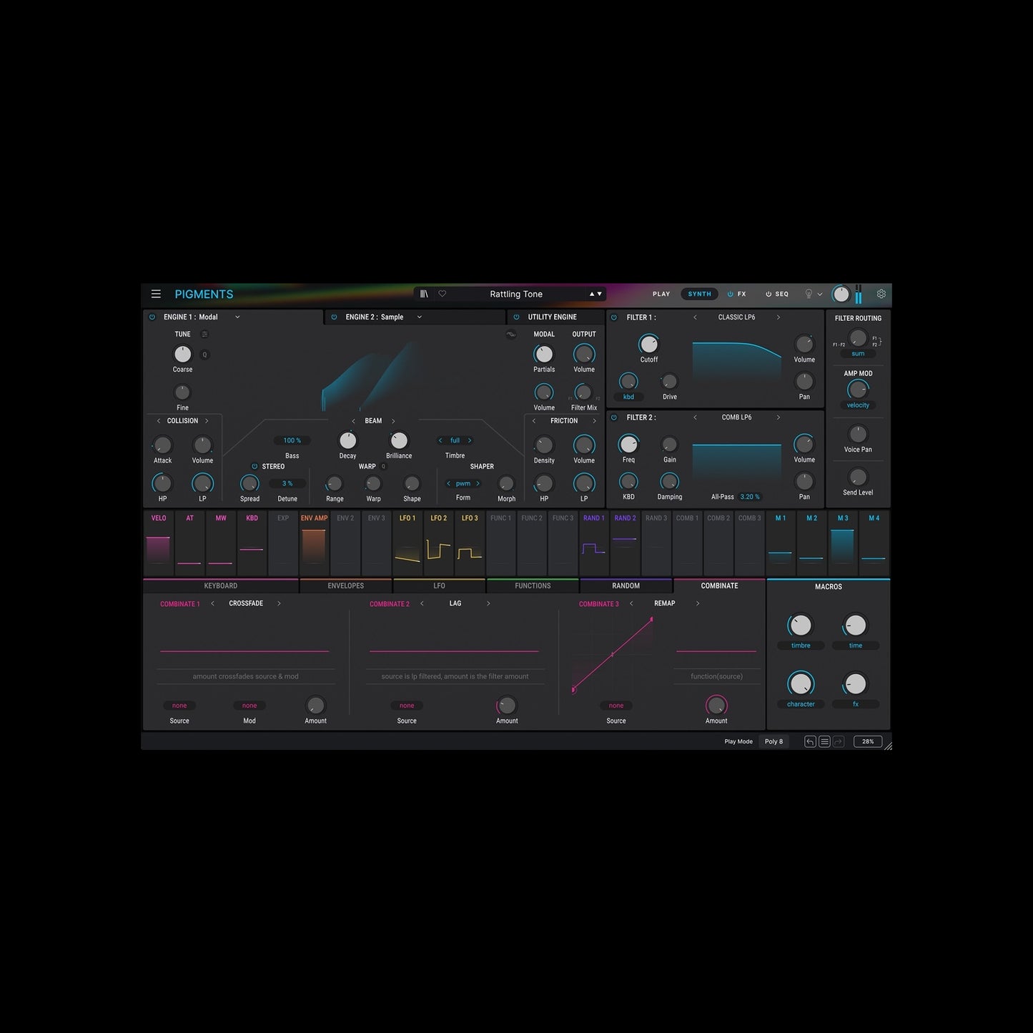Open the Timbre 'full' selector
1033x1033 pixels.
455,440
